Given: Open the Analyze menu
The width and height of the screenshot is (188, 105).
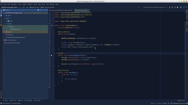Looking at the screenshot, I should coord(24,4).
